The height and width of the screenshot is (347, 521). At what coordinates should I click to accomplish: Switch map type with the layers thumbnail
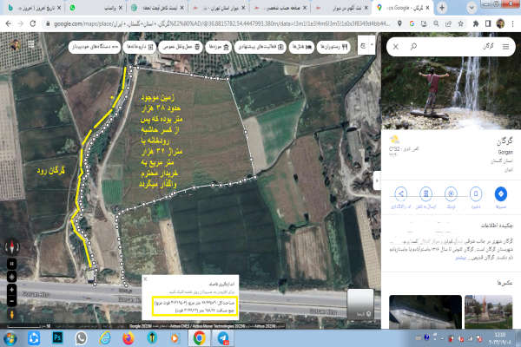[360, 304]
